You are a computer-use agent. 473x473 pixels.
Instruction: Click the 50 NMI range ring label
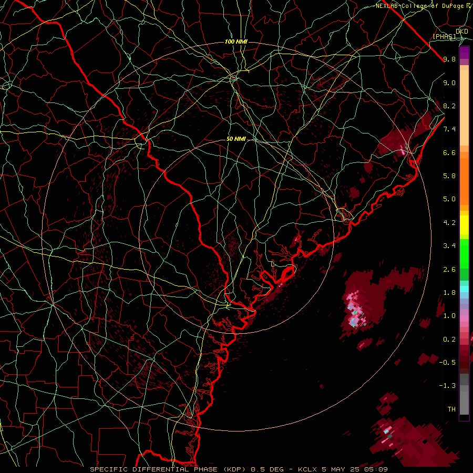point(236,139)
